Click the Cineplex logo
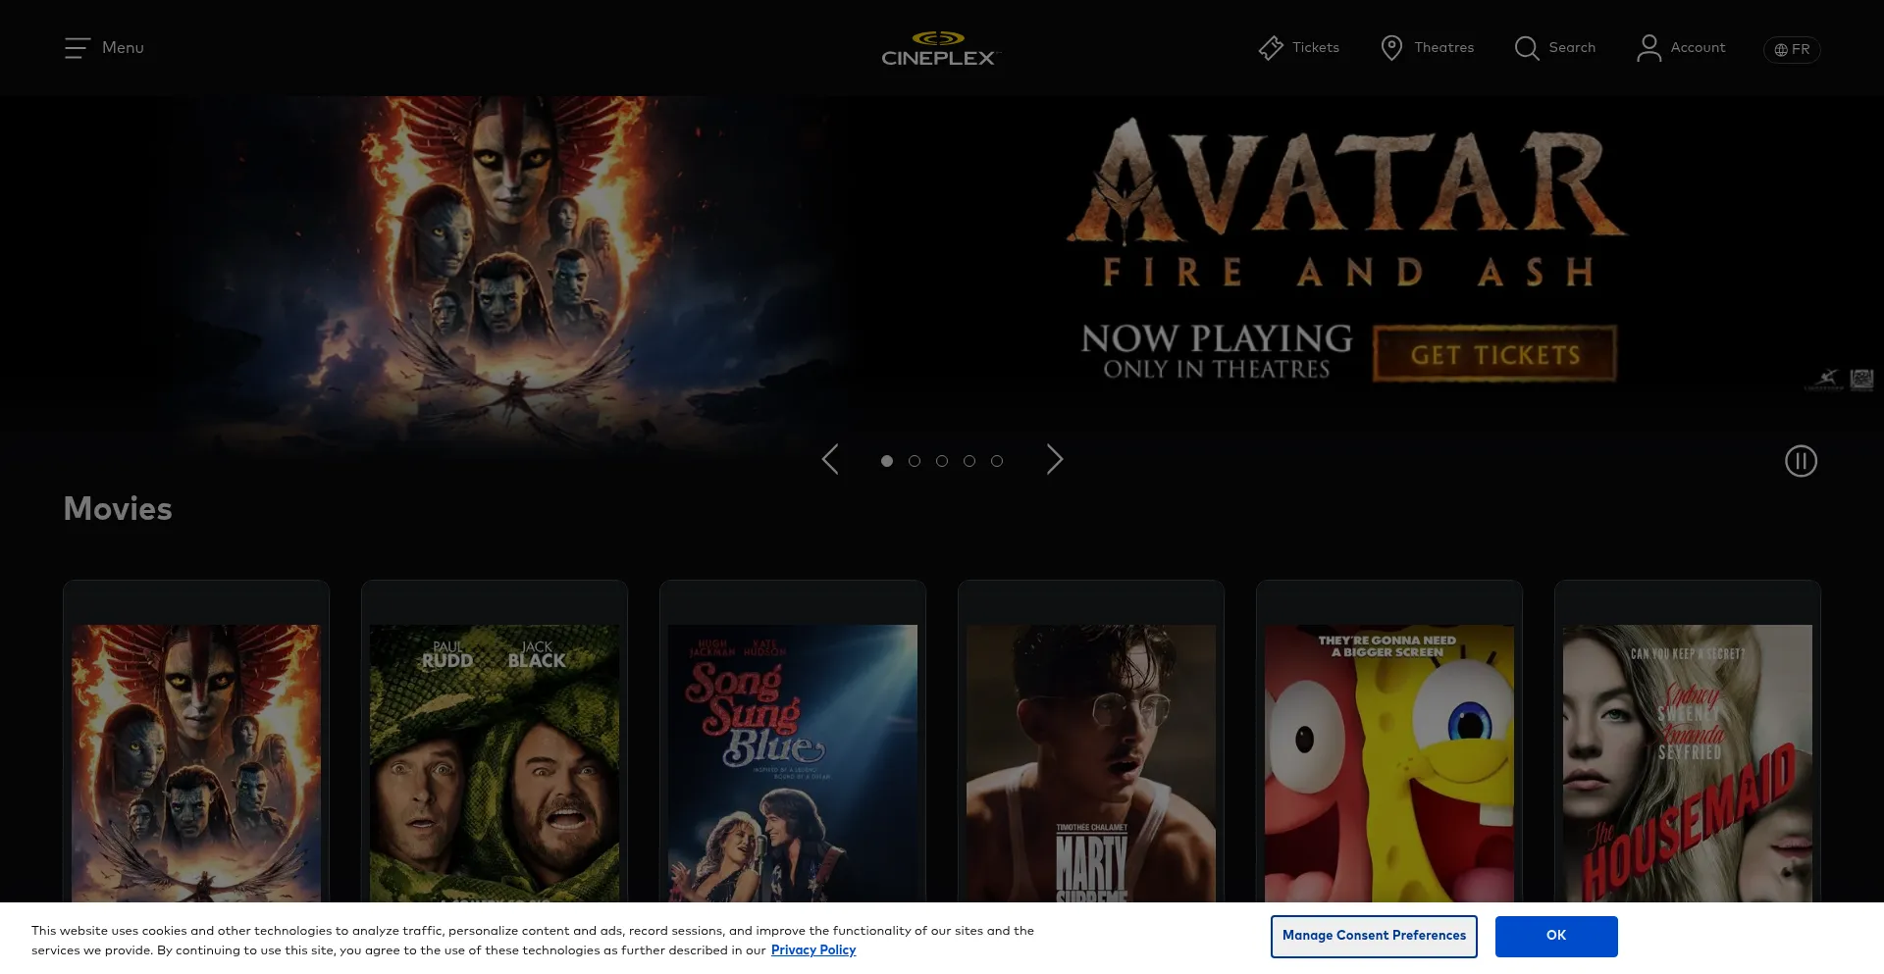 (x=938, y=47)
